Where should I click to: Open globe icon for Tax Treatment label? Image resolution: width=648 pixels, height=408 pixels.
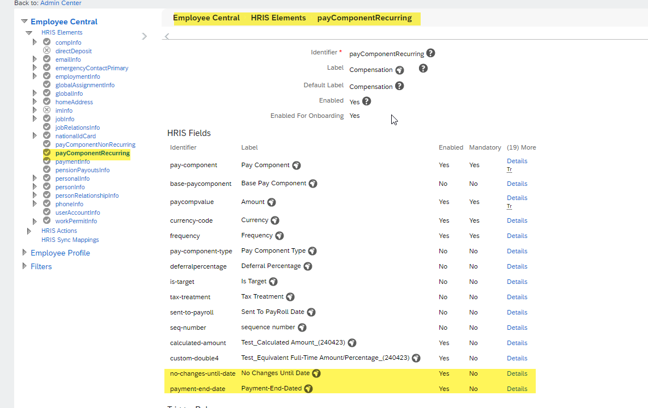(290, 297)
